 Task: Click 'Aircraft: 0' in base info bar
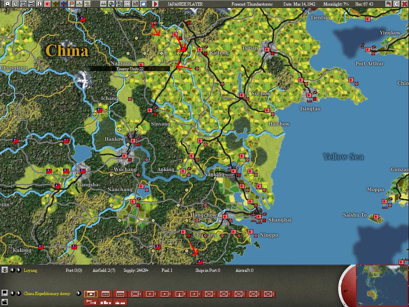[x=244, y=271]
